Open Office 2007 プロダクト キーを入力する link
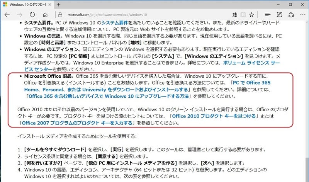 pyautogui.click(x=77, y=123)
